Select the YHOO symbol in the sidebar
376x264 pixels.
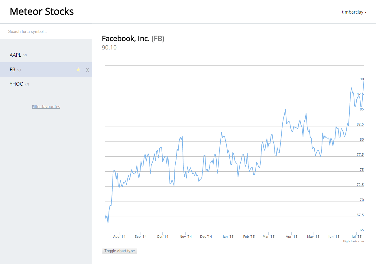tap(17, 84)
